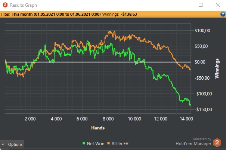Viewport: 226px width, 150px height.
Task: Click the 8 000 hands axis label
Action: click(x=108, y=119)
